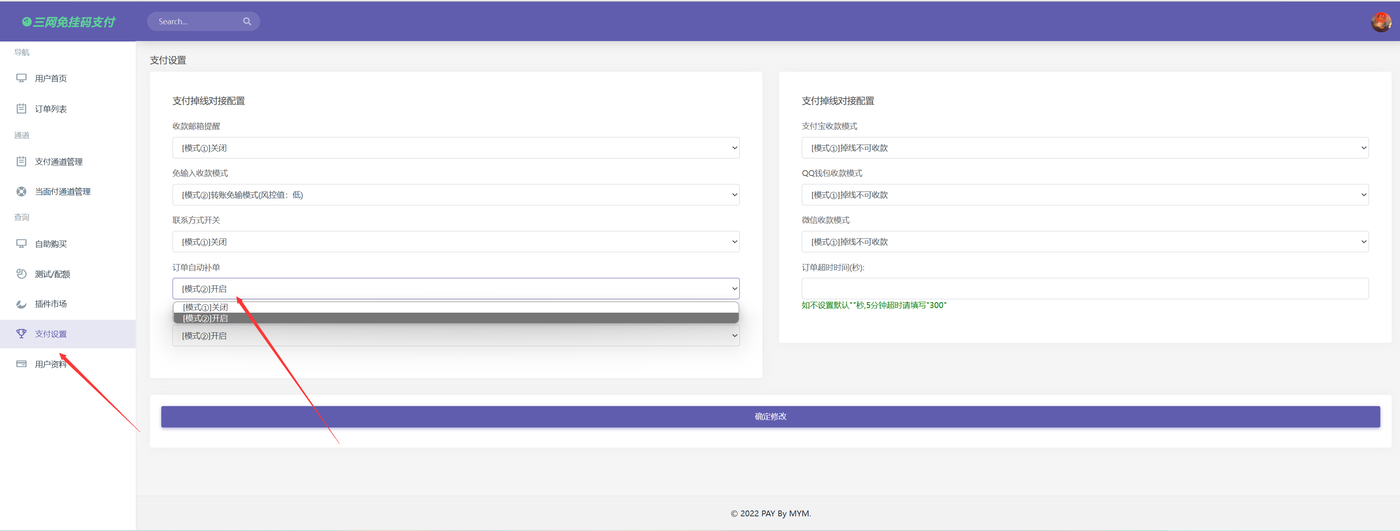Image resolution: width=1400 pixels, height=531 pixels.
Task: Click the 支付设置 trophy icon
Action: pos(21,334)
